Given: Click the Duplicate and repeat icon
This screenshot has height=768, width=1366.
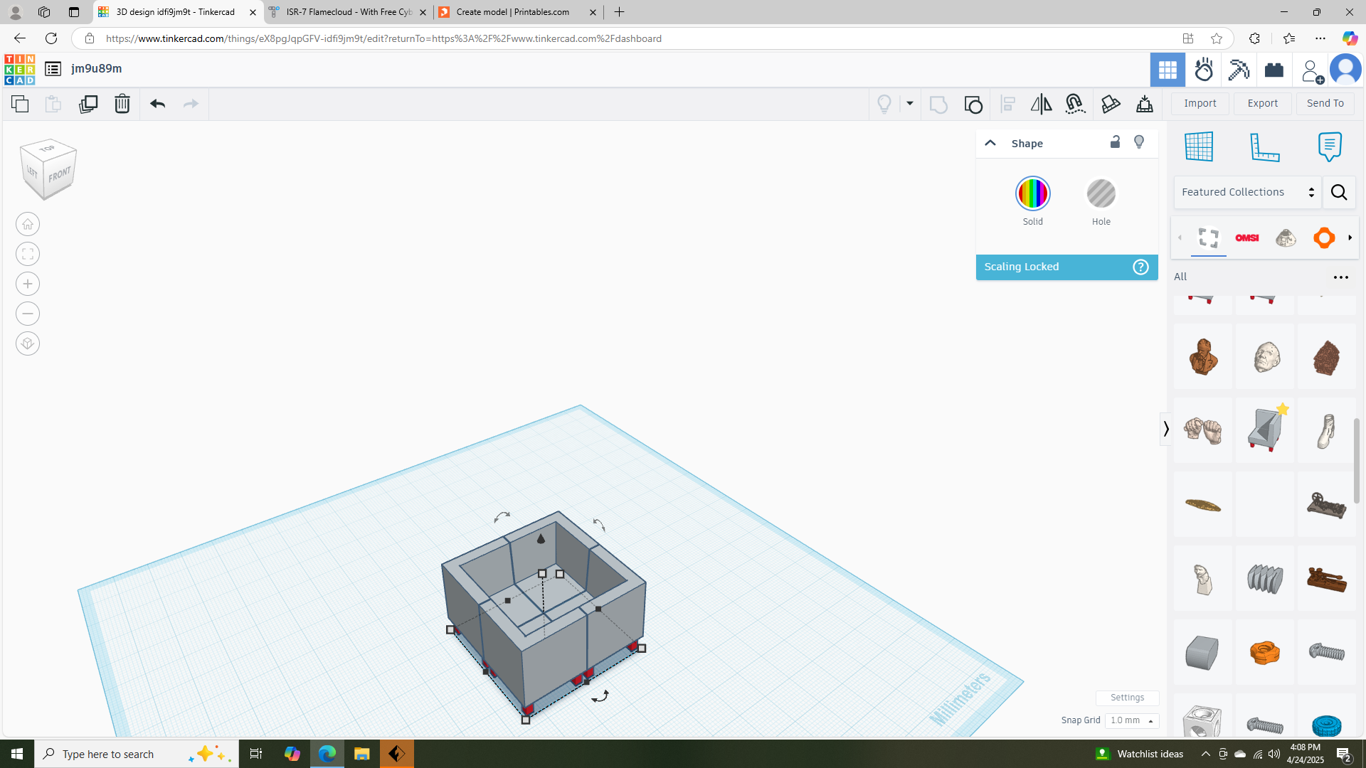Looking at the screenshot, I should 88,104.
